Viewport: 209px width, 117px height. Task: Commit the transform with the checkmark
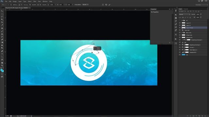(x=109, y=5)
